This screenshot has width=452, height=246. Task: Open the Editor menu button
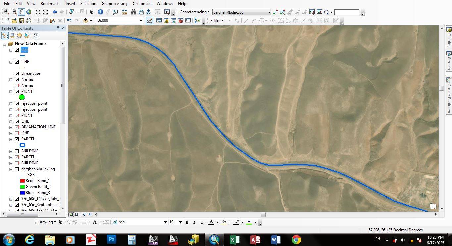(217, 21)
